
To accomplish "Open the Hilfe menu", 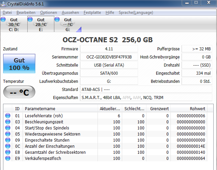I will pos(110,13).
